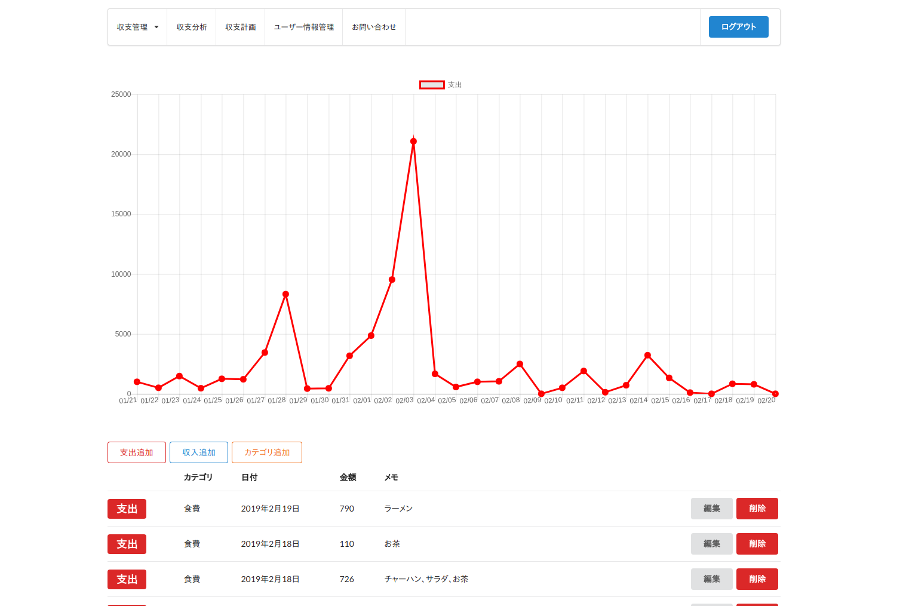Open ユーザー情報管理 in navigation bar
The image size is (909, 606).
303,27
